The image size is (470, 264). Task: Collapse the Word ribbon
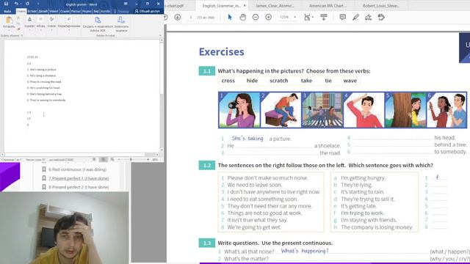[x=160, y=36]
